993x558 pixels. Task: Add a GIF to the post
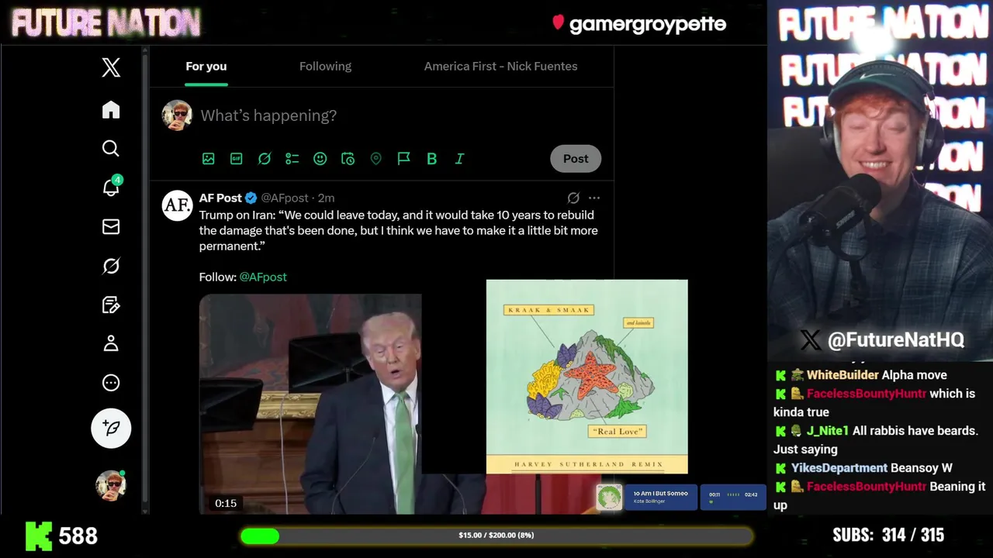[x=237, y=159]
